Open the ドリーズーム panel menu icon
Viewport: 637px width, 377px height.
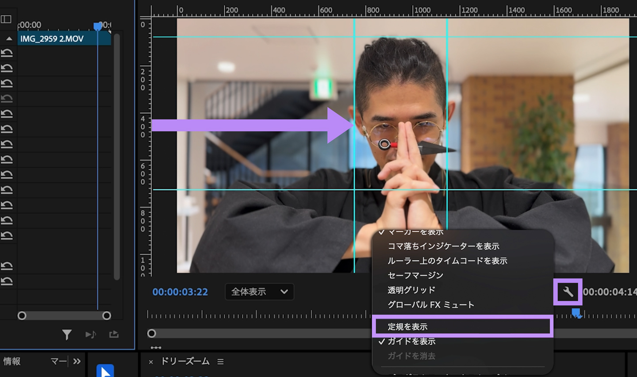220,362
